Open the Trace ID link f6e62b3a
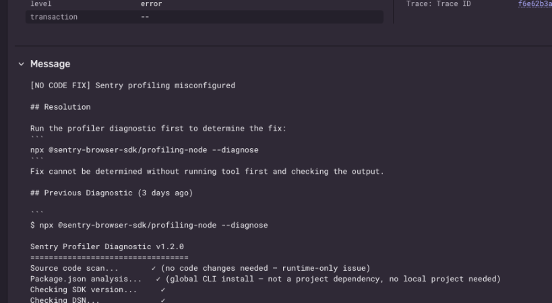This screenshot has height=303, width=552. 534,4
